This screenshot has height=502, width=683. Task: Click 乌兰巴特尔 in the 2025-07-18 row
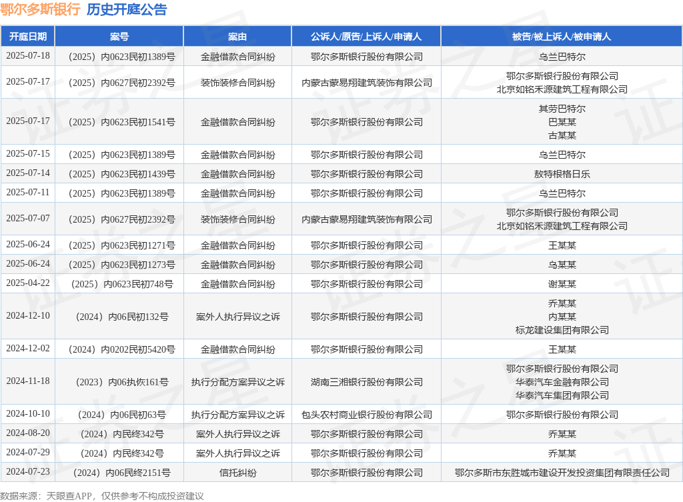[x=562, y=57]
